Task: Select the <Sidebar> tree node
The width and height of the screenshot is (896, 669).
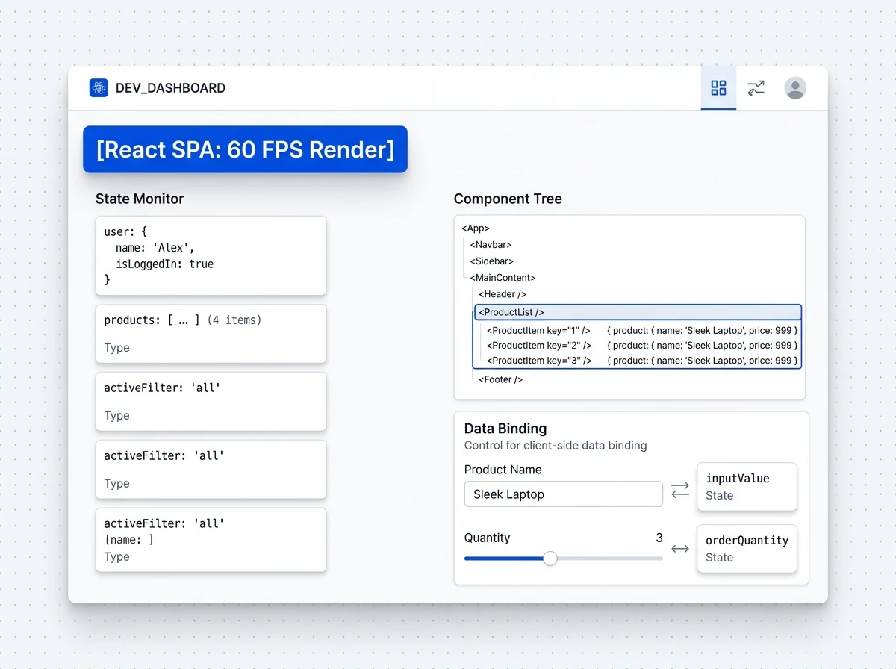Action: point(491,261)
